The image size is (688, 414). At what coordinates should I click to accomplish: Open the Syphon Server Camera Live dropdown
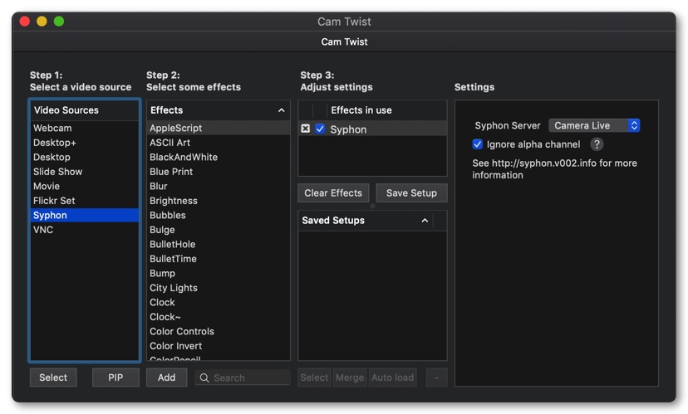594,125
